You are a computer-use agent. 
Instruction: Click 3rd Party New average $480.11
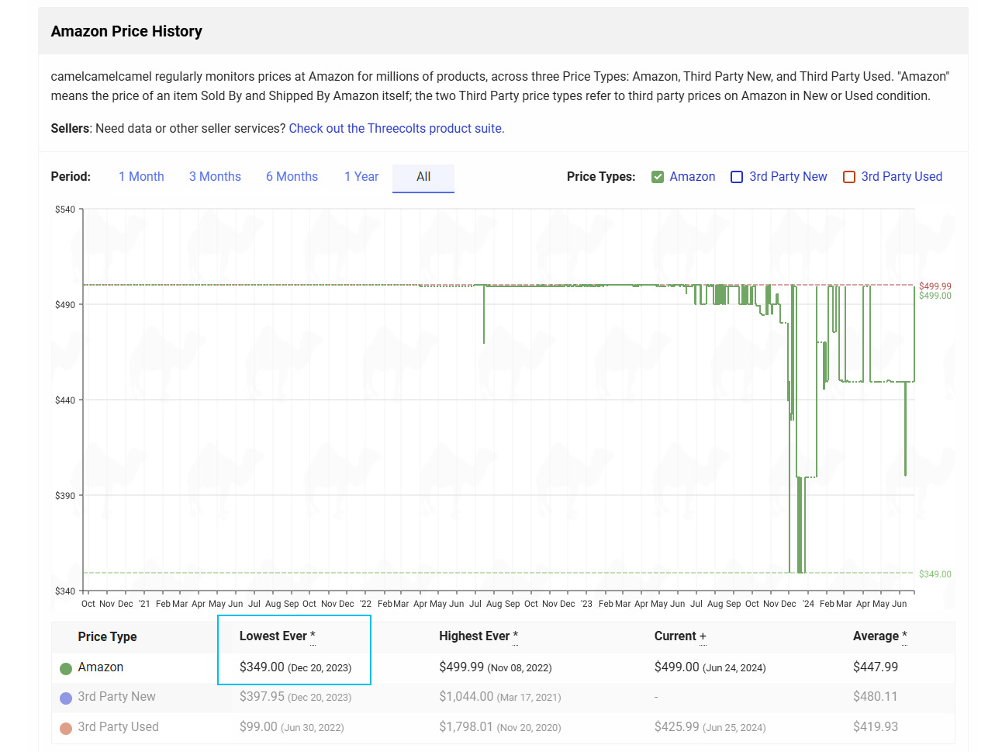(x=876, y=697)
